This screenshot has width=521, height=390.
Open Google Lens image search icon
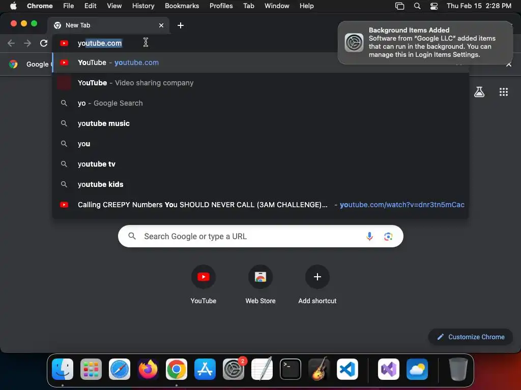point(388,237)
